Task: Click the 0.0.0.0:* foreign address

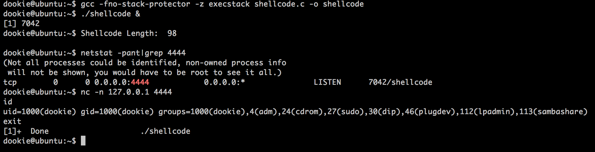Action: click(224, 82)
